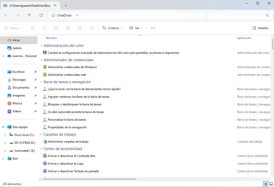The width and height of the screenshot is (274, 187).
Task: Click the Back navigation arrow
Action: pos(6,15)
